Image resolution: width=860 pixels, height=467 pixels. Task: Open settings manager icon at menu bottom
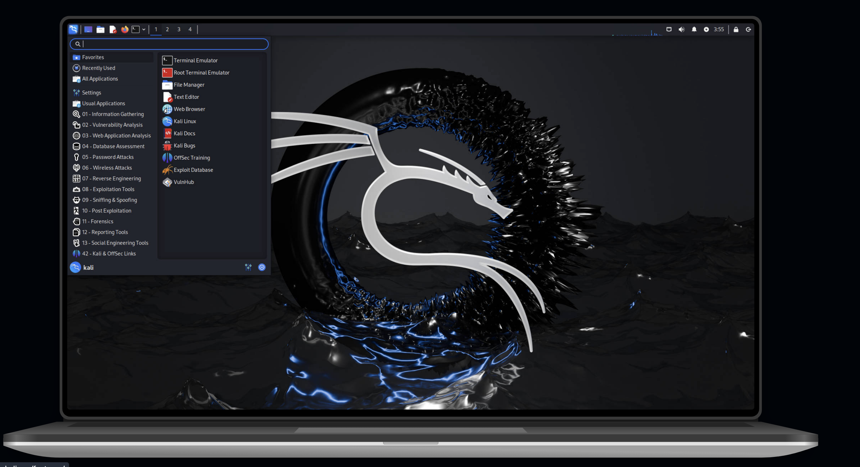(x=248, y=267)
